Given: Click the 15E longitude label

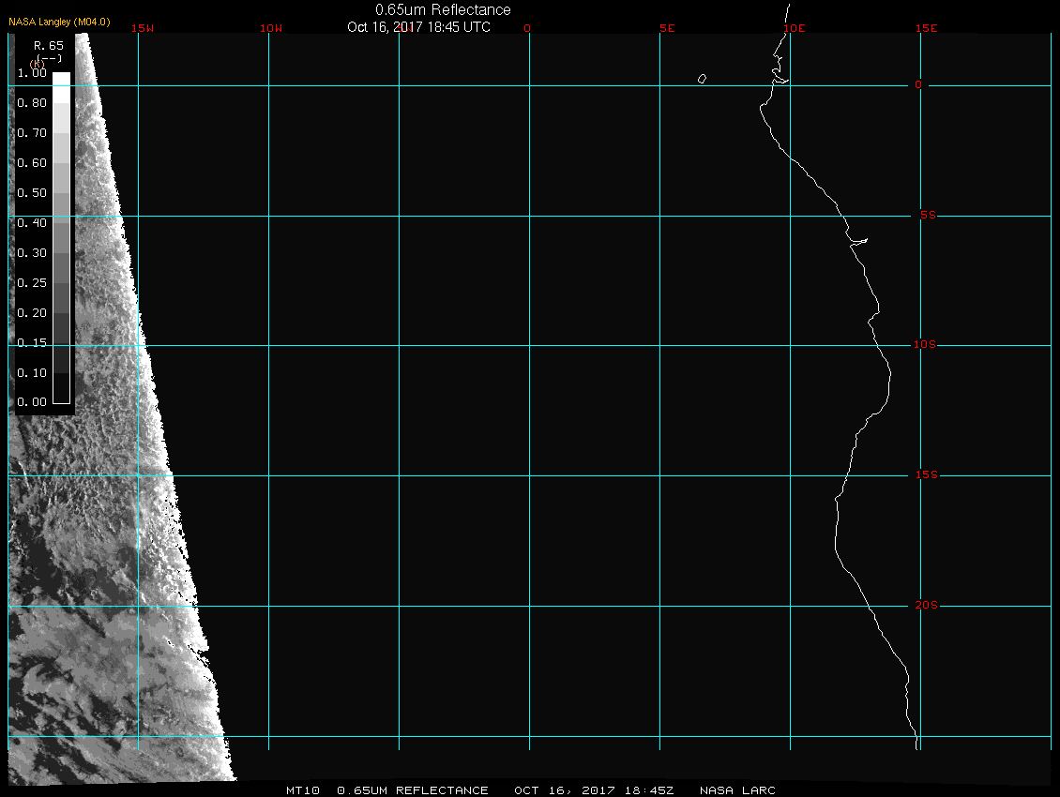Looking at the screenshot, I should pos(927,28).
